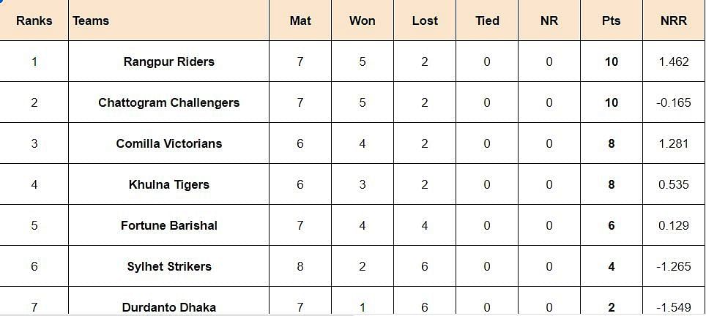Select the Rangpur Riders team name
706x316 pixels.
tap(169, 61)
